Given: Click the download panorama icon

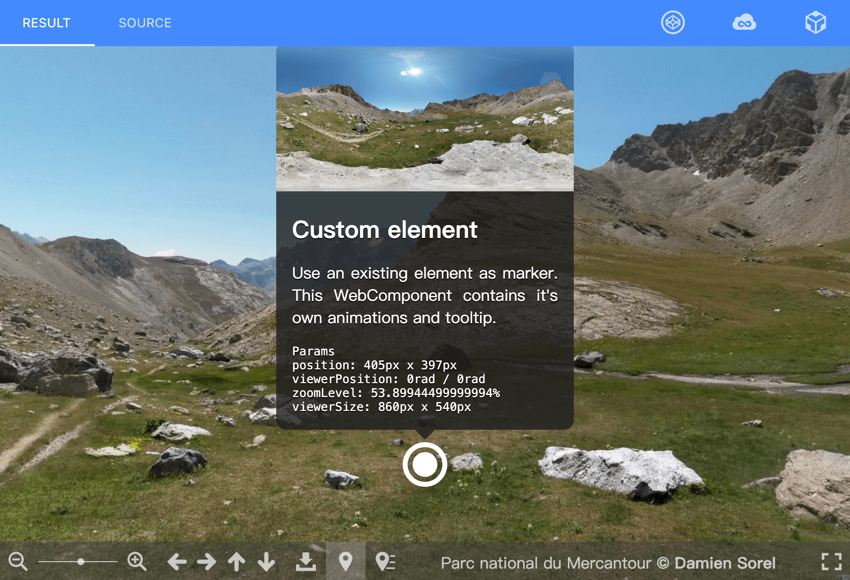Looking at the screenshot, I should pyautogui.click(x=306, y=562).
